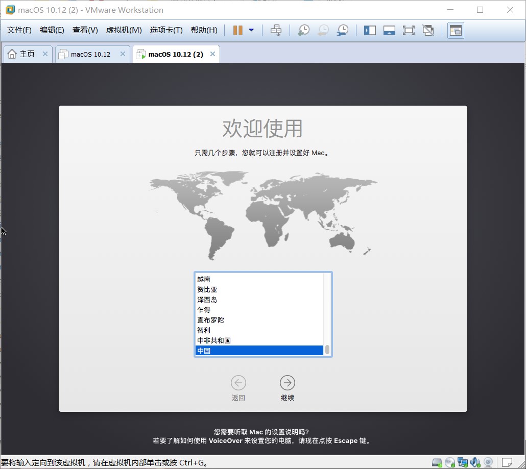Toggle Unity mode icon
526x469 pixels.
click(428, 31)
